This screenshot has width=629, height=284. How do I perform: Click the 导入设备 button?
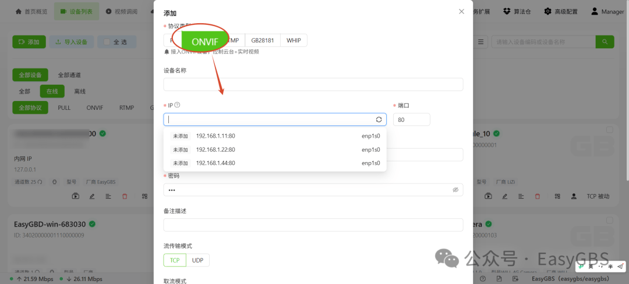coord(72,42)
